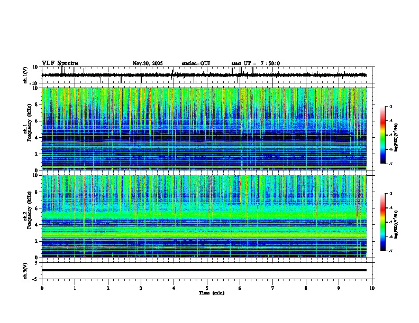Click the -3 label on ch.2 colorbar

pyautogui.click(x=390, y=194)
